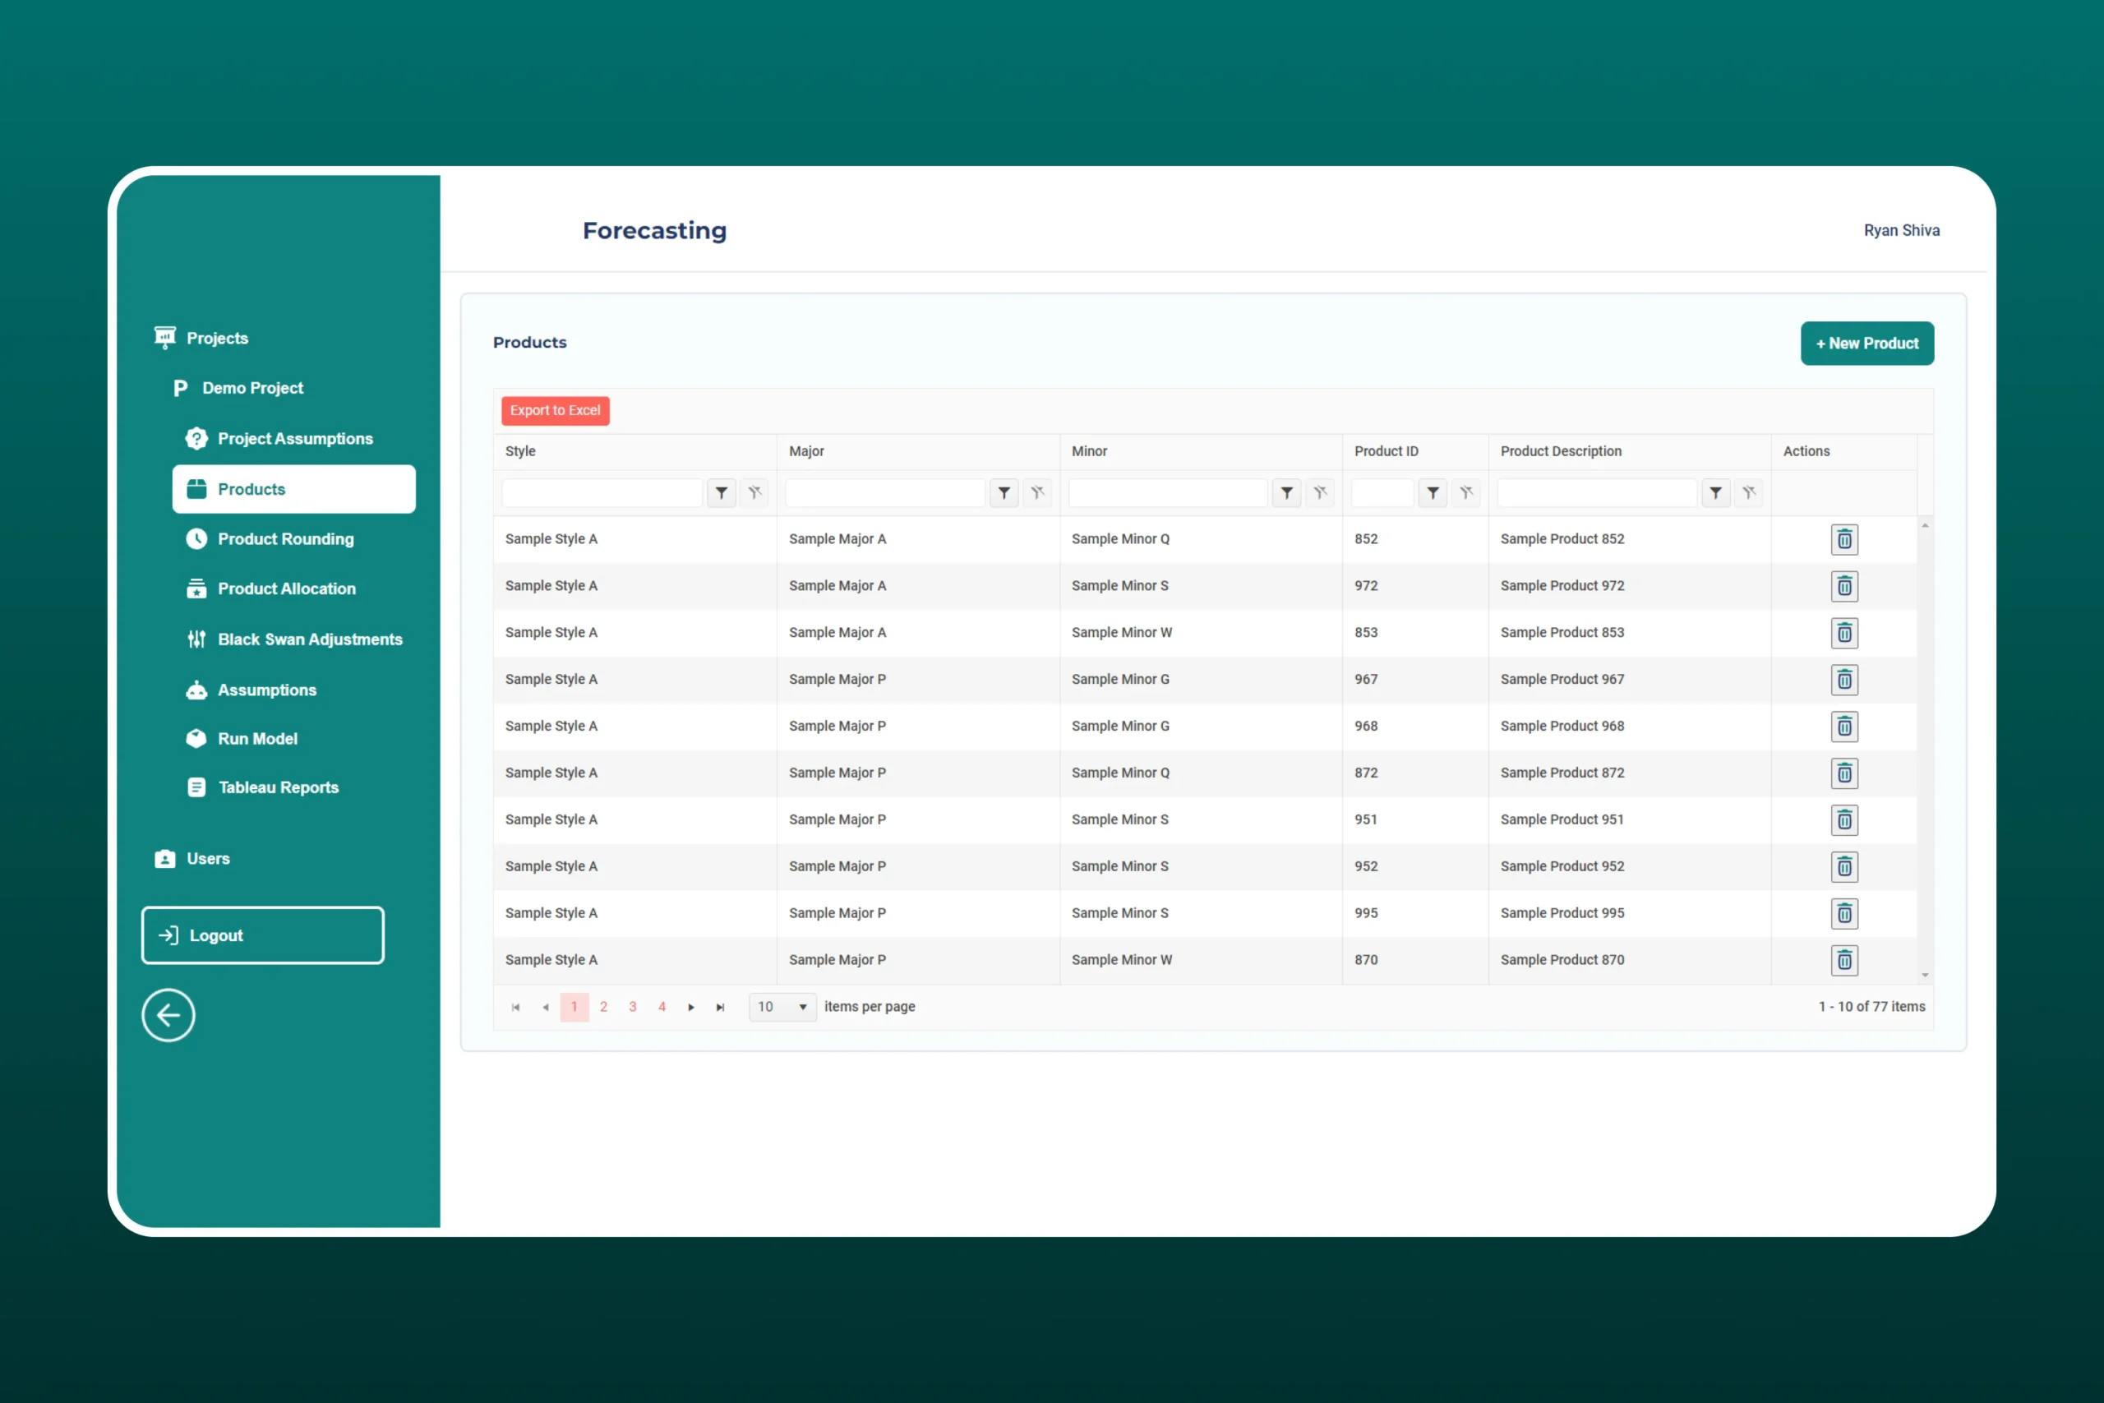This screenshot has width=2104, height=1403.
Task: Open Black Swan Adjustments menu item
Action: pyautogui.click(x=310, y=639)
